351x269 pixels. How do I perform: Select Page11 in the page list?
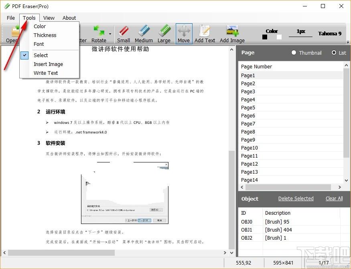291,156
